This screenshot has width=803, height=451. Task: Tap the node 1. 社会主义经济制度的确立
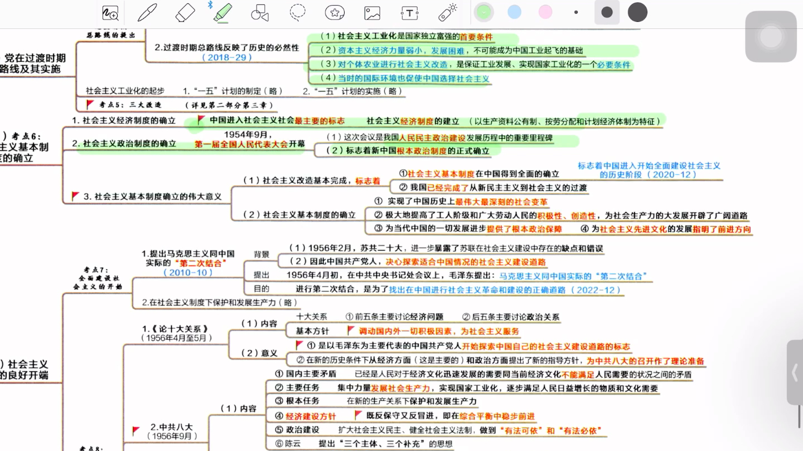click(x=124, y=120)
